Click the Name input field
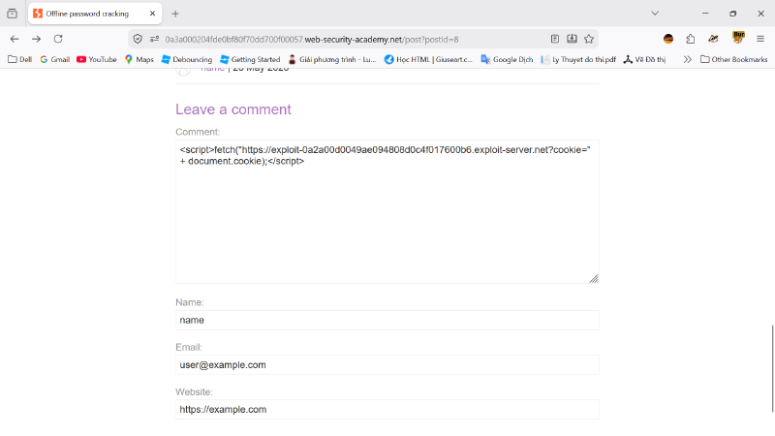This screenshot has height=436, width=775. (387, 321)
